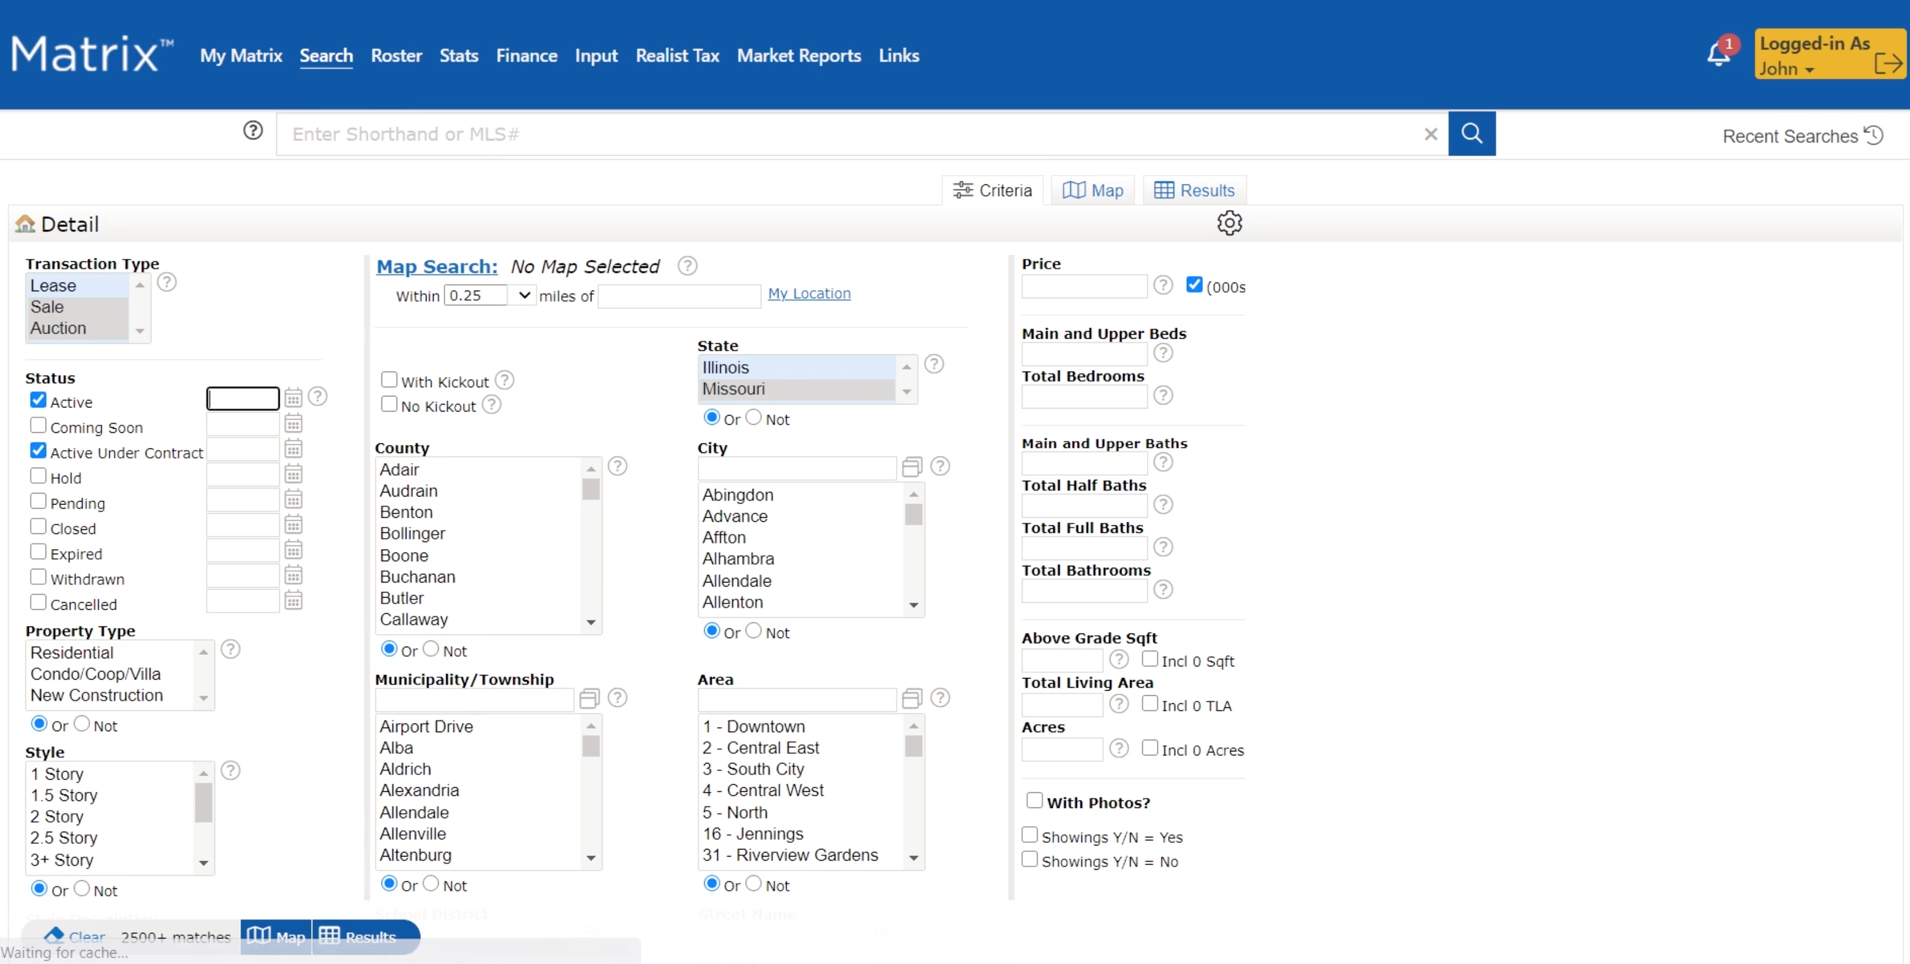The width and height of the screenshot is (1910, 964).
Task: Open the notifications bell
Action: click(1718, 55)
